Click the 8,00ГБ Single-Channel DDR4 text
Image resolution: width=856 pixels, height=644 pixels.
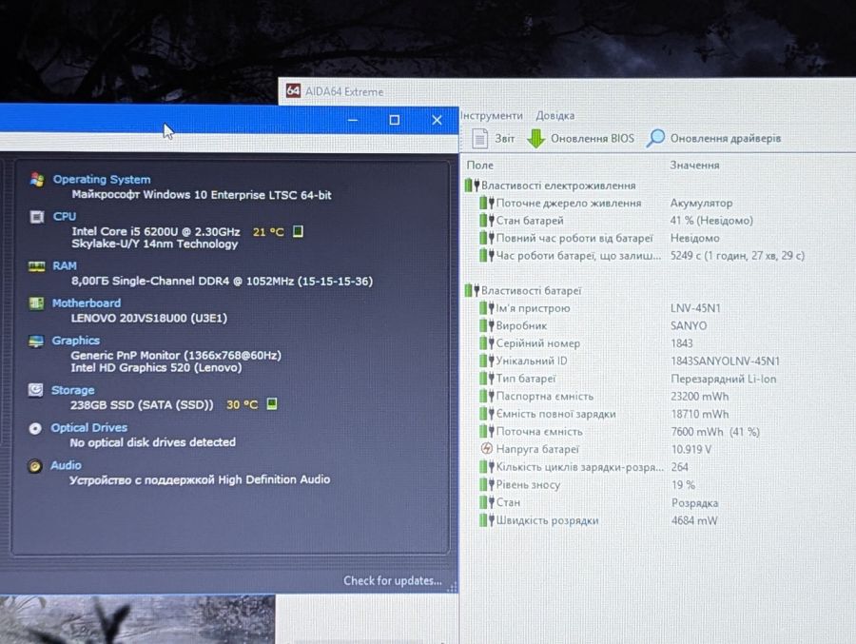point(223,282)
